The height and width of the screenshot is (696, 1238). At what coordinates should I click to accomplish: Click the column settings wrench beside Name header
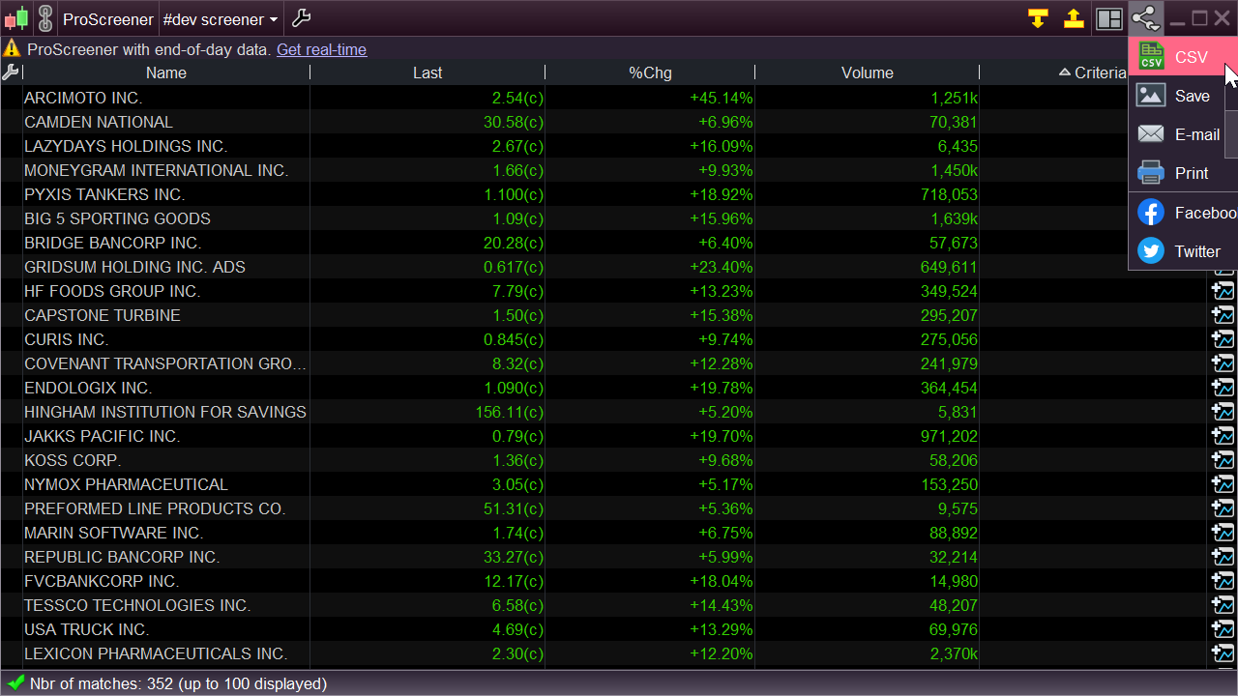click(11, 72)
